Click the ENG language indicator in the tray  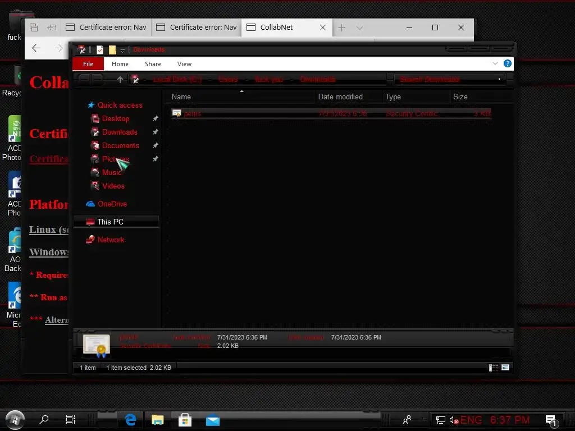click(x=471, y=420)
